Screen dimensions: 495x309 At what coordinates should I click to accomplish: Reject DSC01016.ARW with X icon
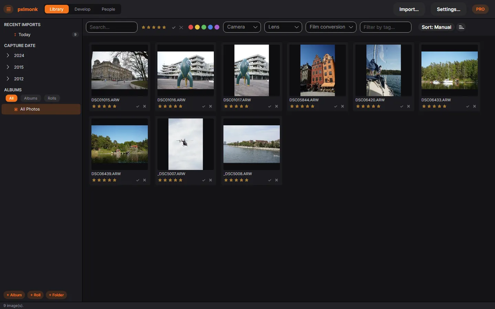coord(210,106)
